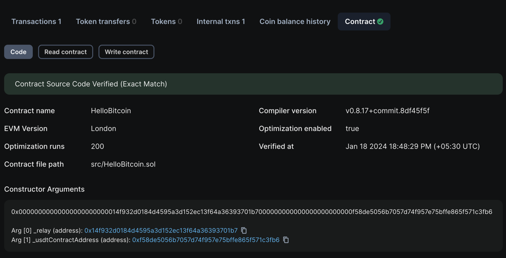Image resolution: width=506 pixels, height=258 pixels.
Task: Open the Read contract section
Action: point(65,51)
